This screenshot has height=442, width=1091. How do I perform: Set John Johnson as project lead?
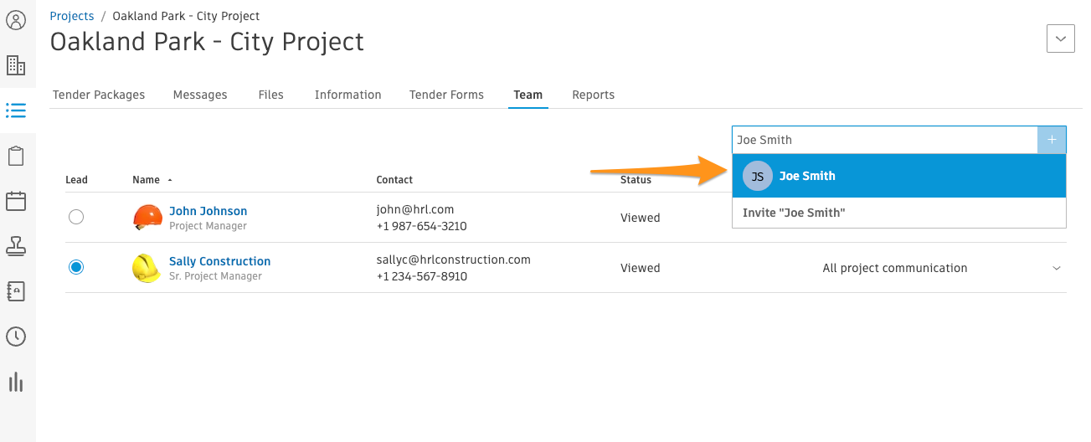pyautogui.click(x=76, y=217)
